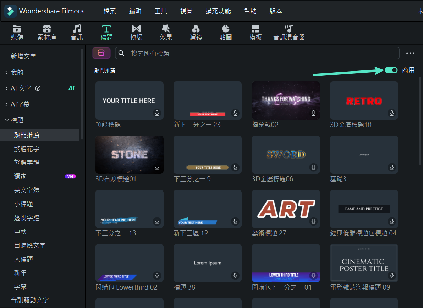Select the 字幕 category
This screenshot has width=423, height=308.
coord(20,287)
